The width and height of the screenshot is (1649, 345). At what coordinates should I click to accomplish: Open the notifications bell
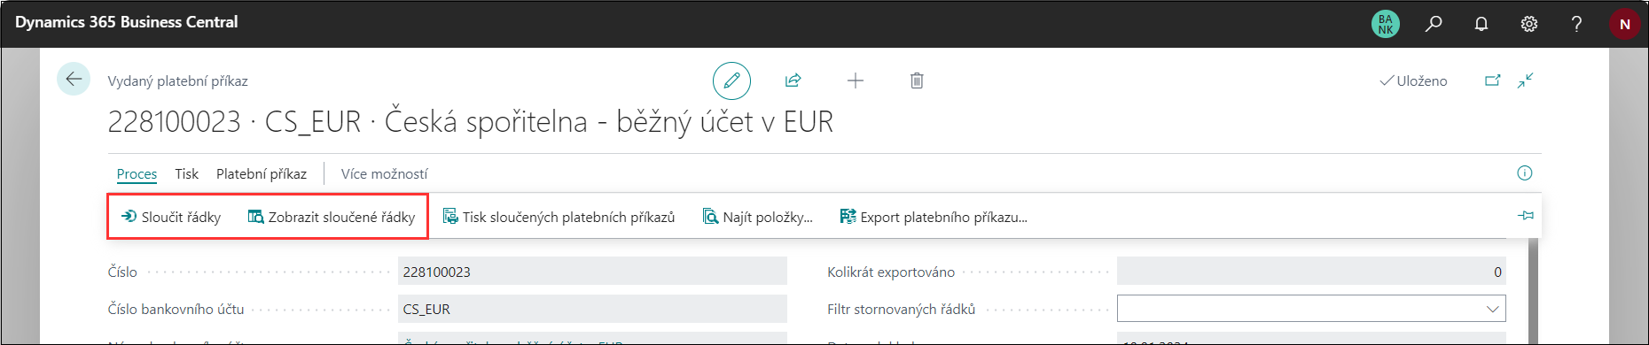click(x=1481, y=24)
